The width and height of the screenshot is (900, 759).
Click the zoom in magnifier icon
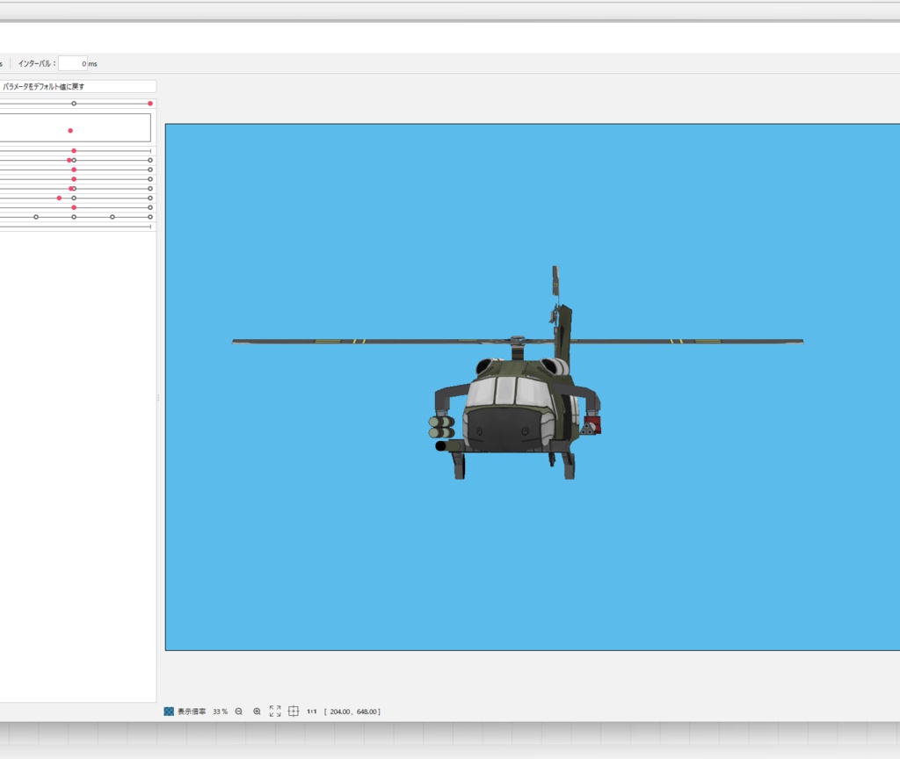click(258, 712)
